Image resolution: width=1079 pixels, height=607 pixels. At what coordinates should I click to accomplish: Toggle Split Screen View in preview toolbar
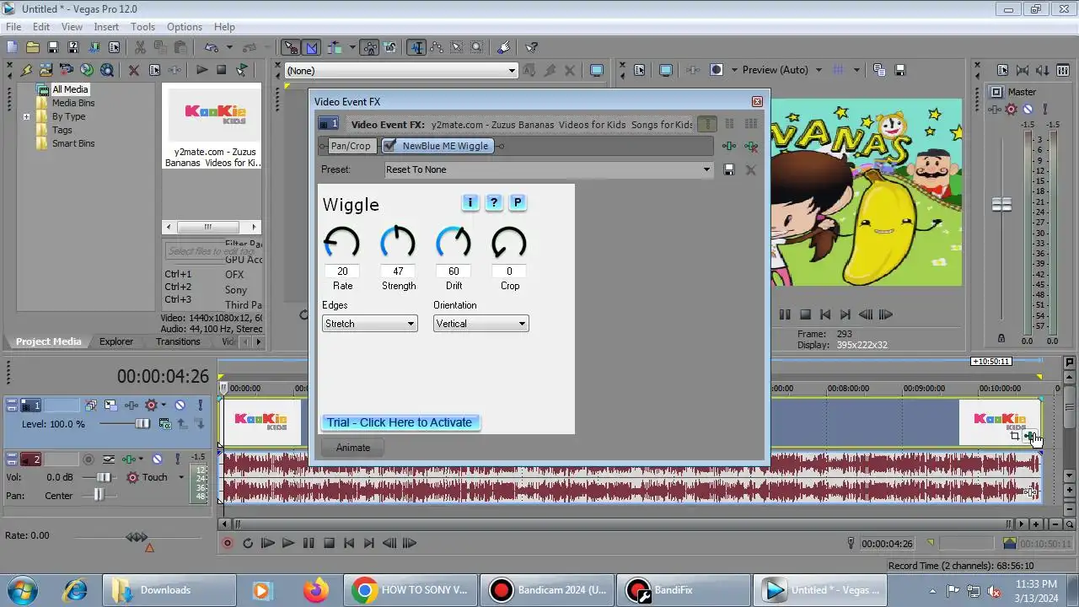pyautogui.click(x=717, y=70)
